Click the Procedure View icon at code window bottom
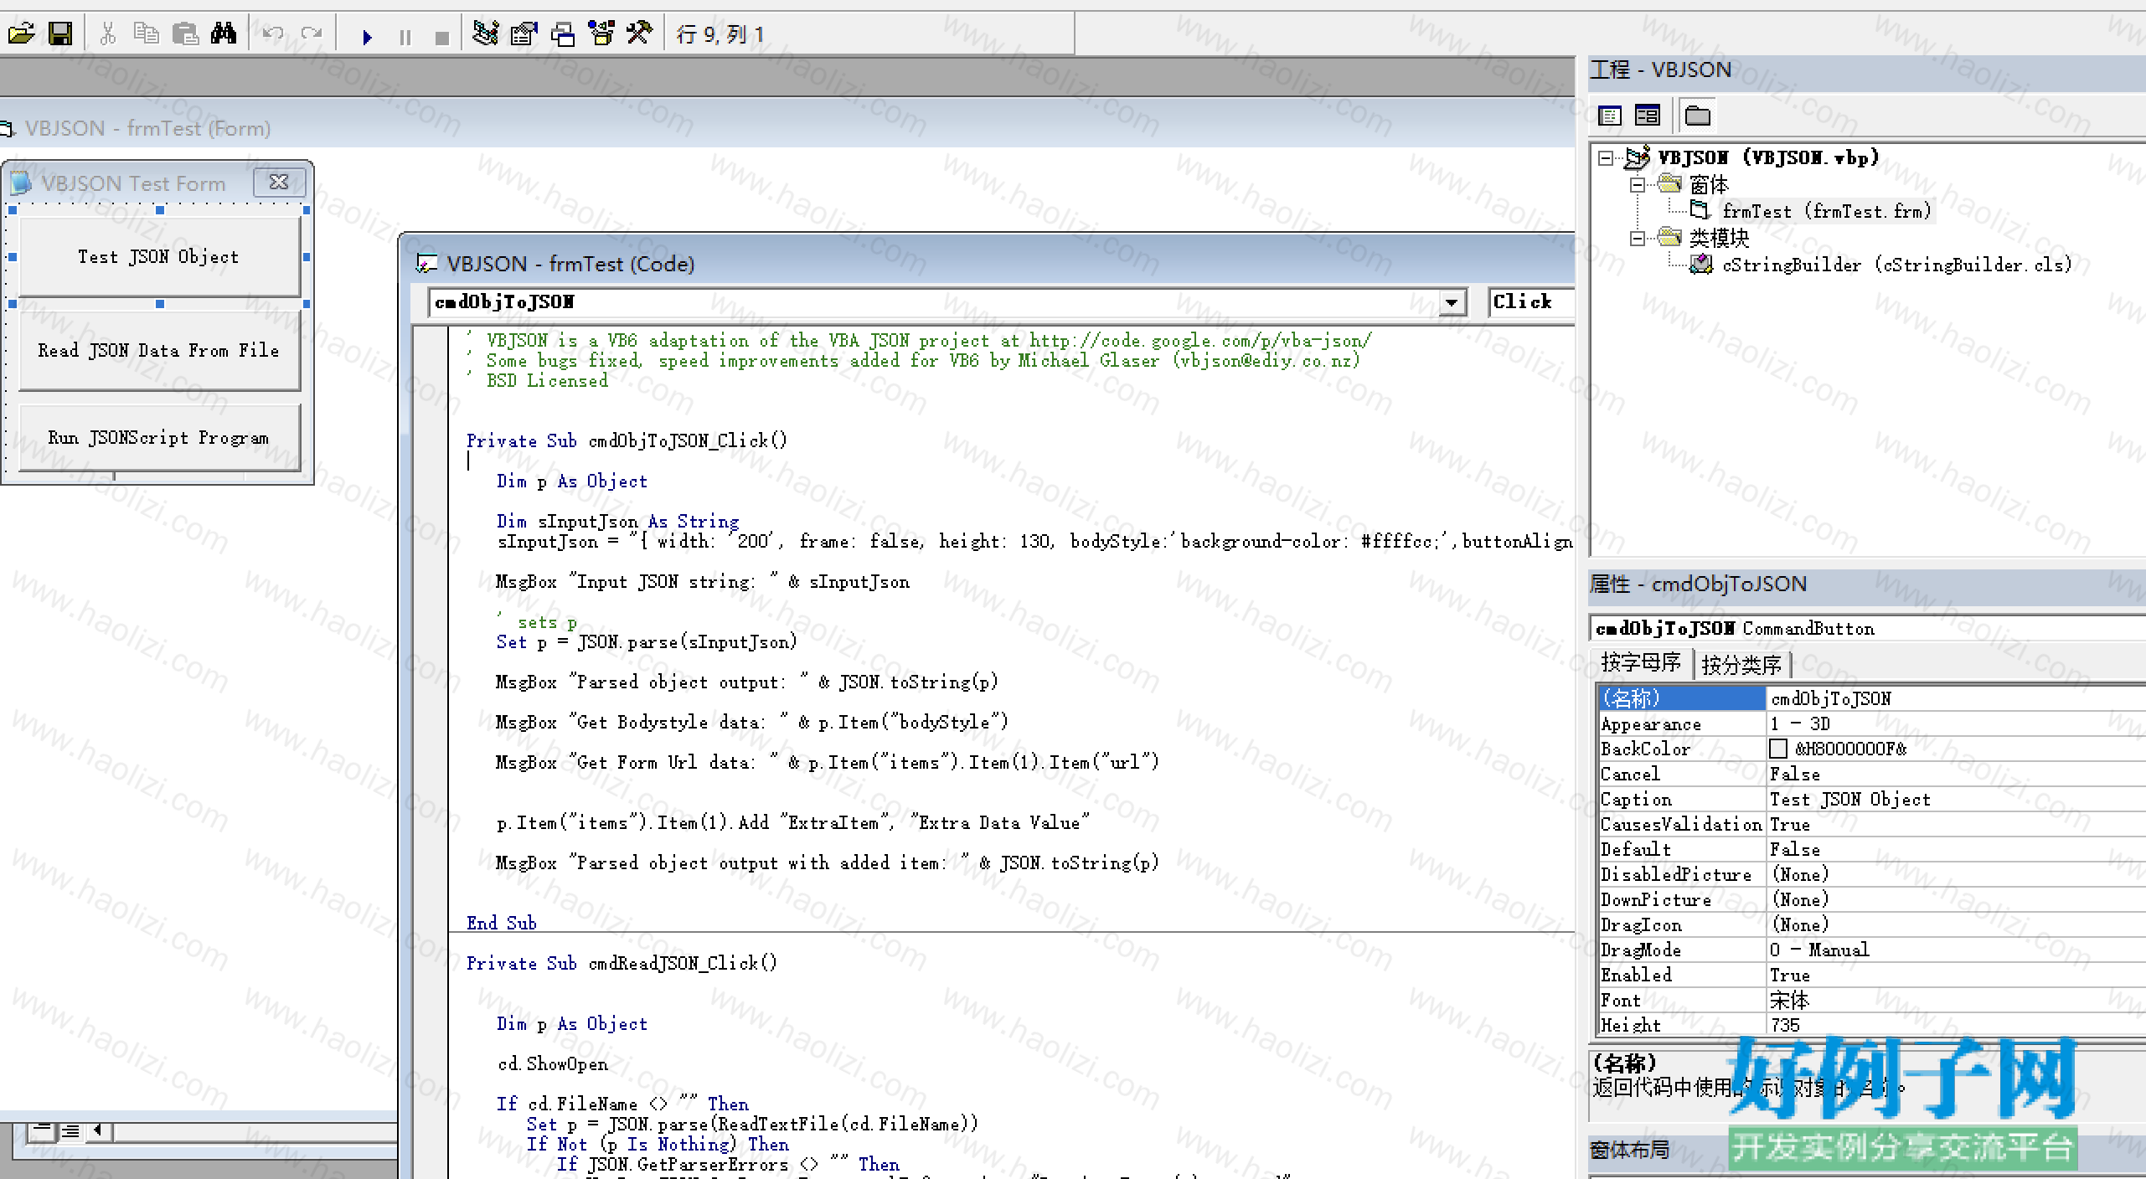2146x1179 pixels. (x=42, y=1131)
